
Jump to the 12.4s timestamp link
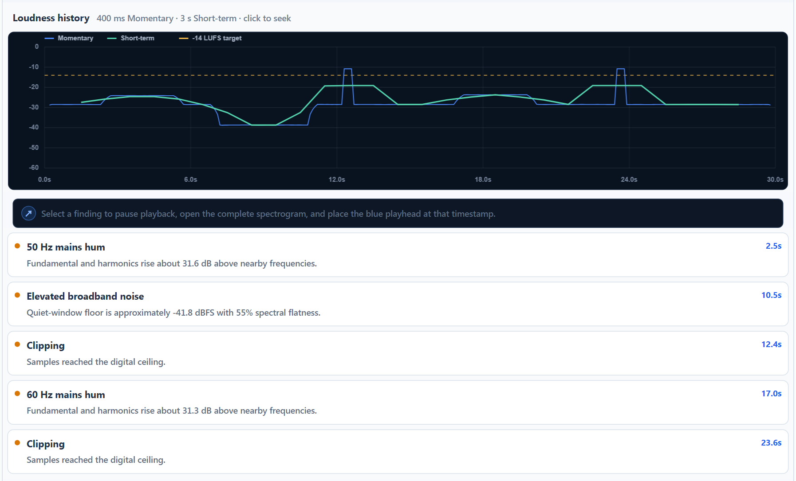(x=771, y=344)
